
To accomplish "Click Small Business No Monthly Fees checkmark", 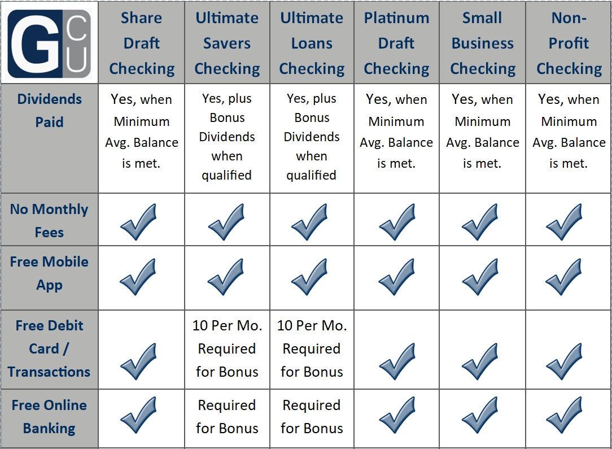I will tap(480, 222).
